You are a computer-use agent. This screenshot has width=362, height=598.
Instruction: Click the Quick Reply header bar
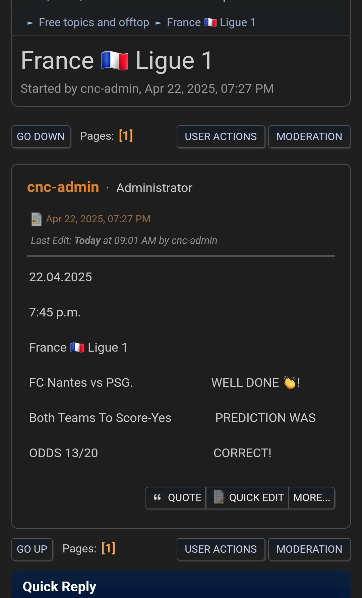click(181, 585)
